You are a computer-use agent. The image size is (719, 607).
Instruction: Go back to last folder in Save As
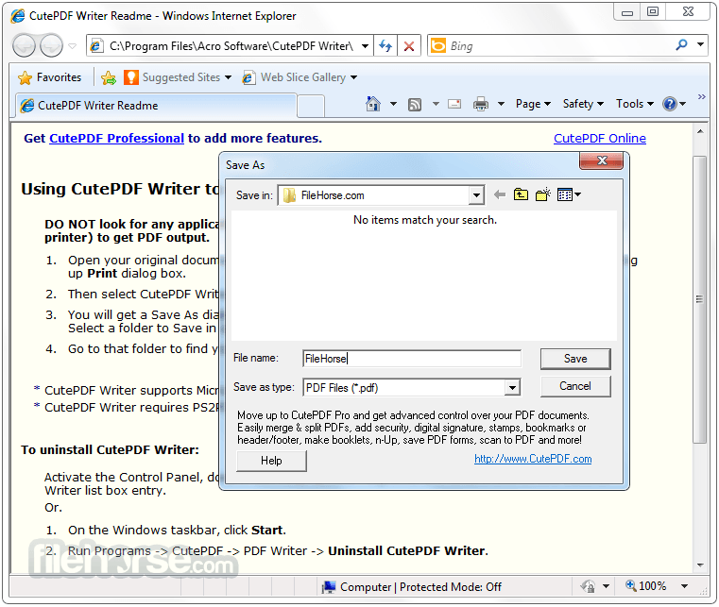point(500,195)
